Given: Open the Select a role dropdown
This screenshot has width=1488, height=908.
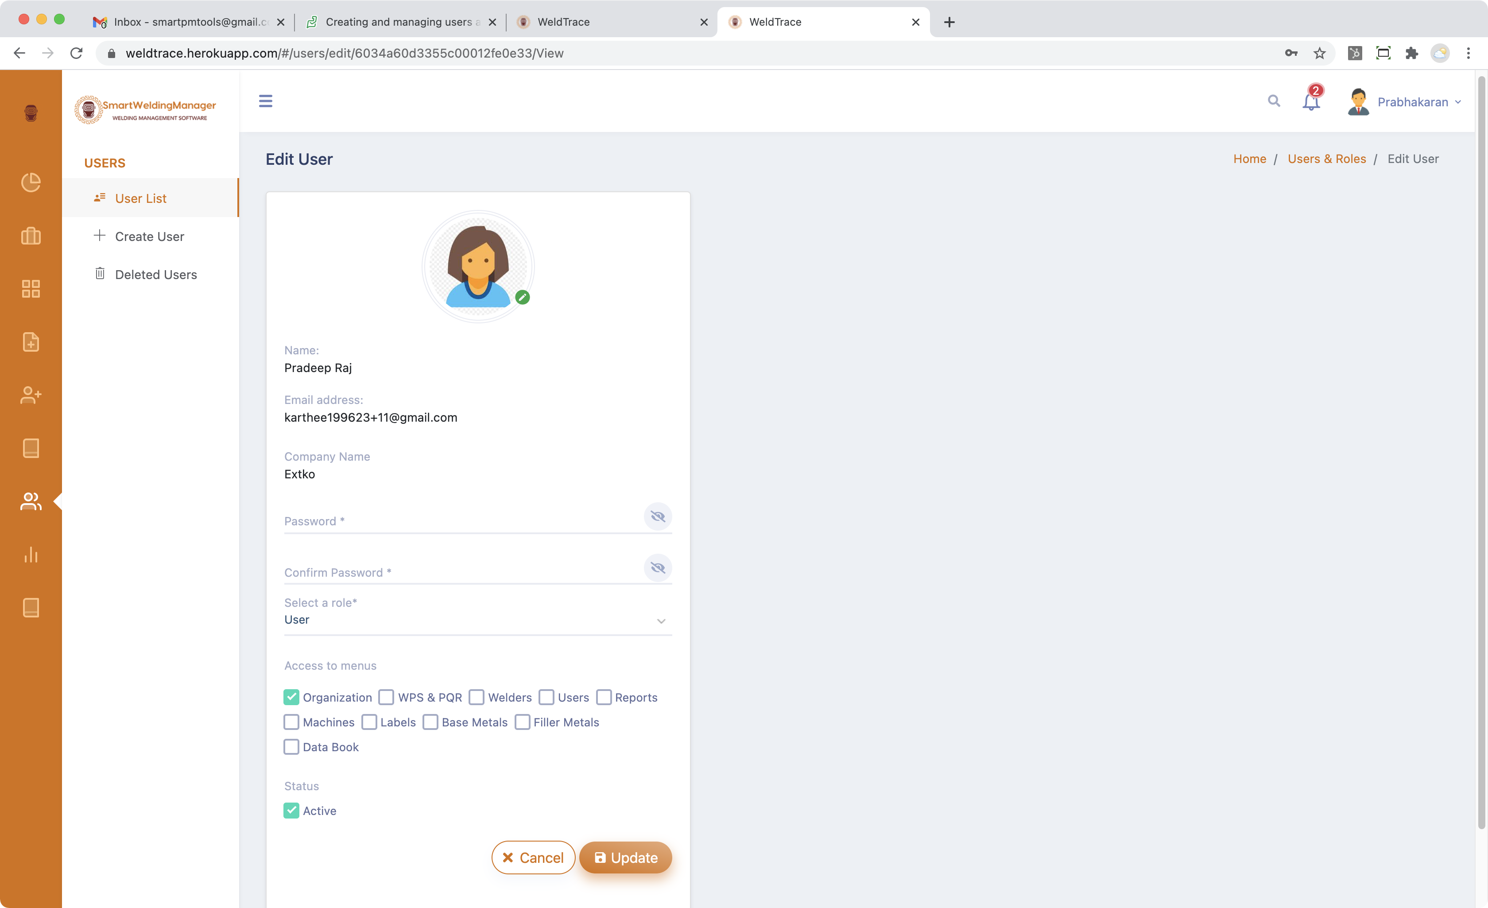Looking at the screenshot, I should point(478,620).
